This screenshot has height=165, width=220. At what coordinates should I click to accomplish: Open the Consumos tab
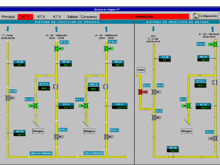point(89,17)
